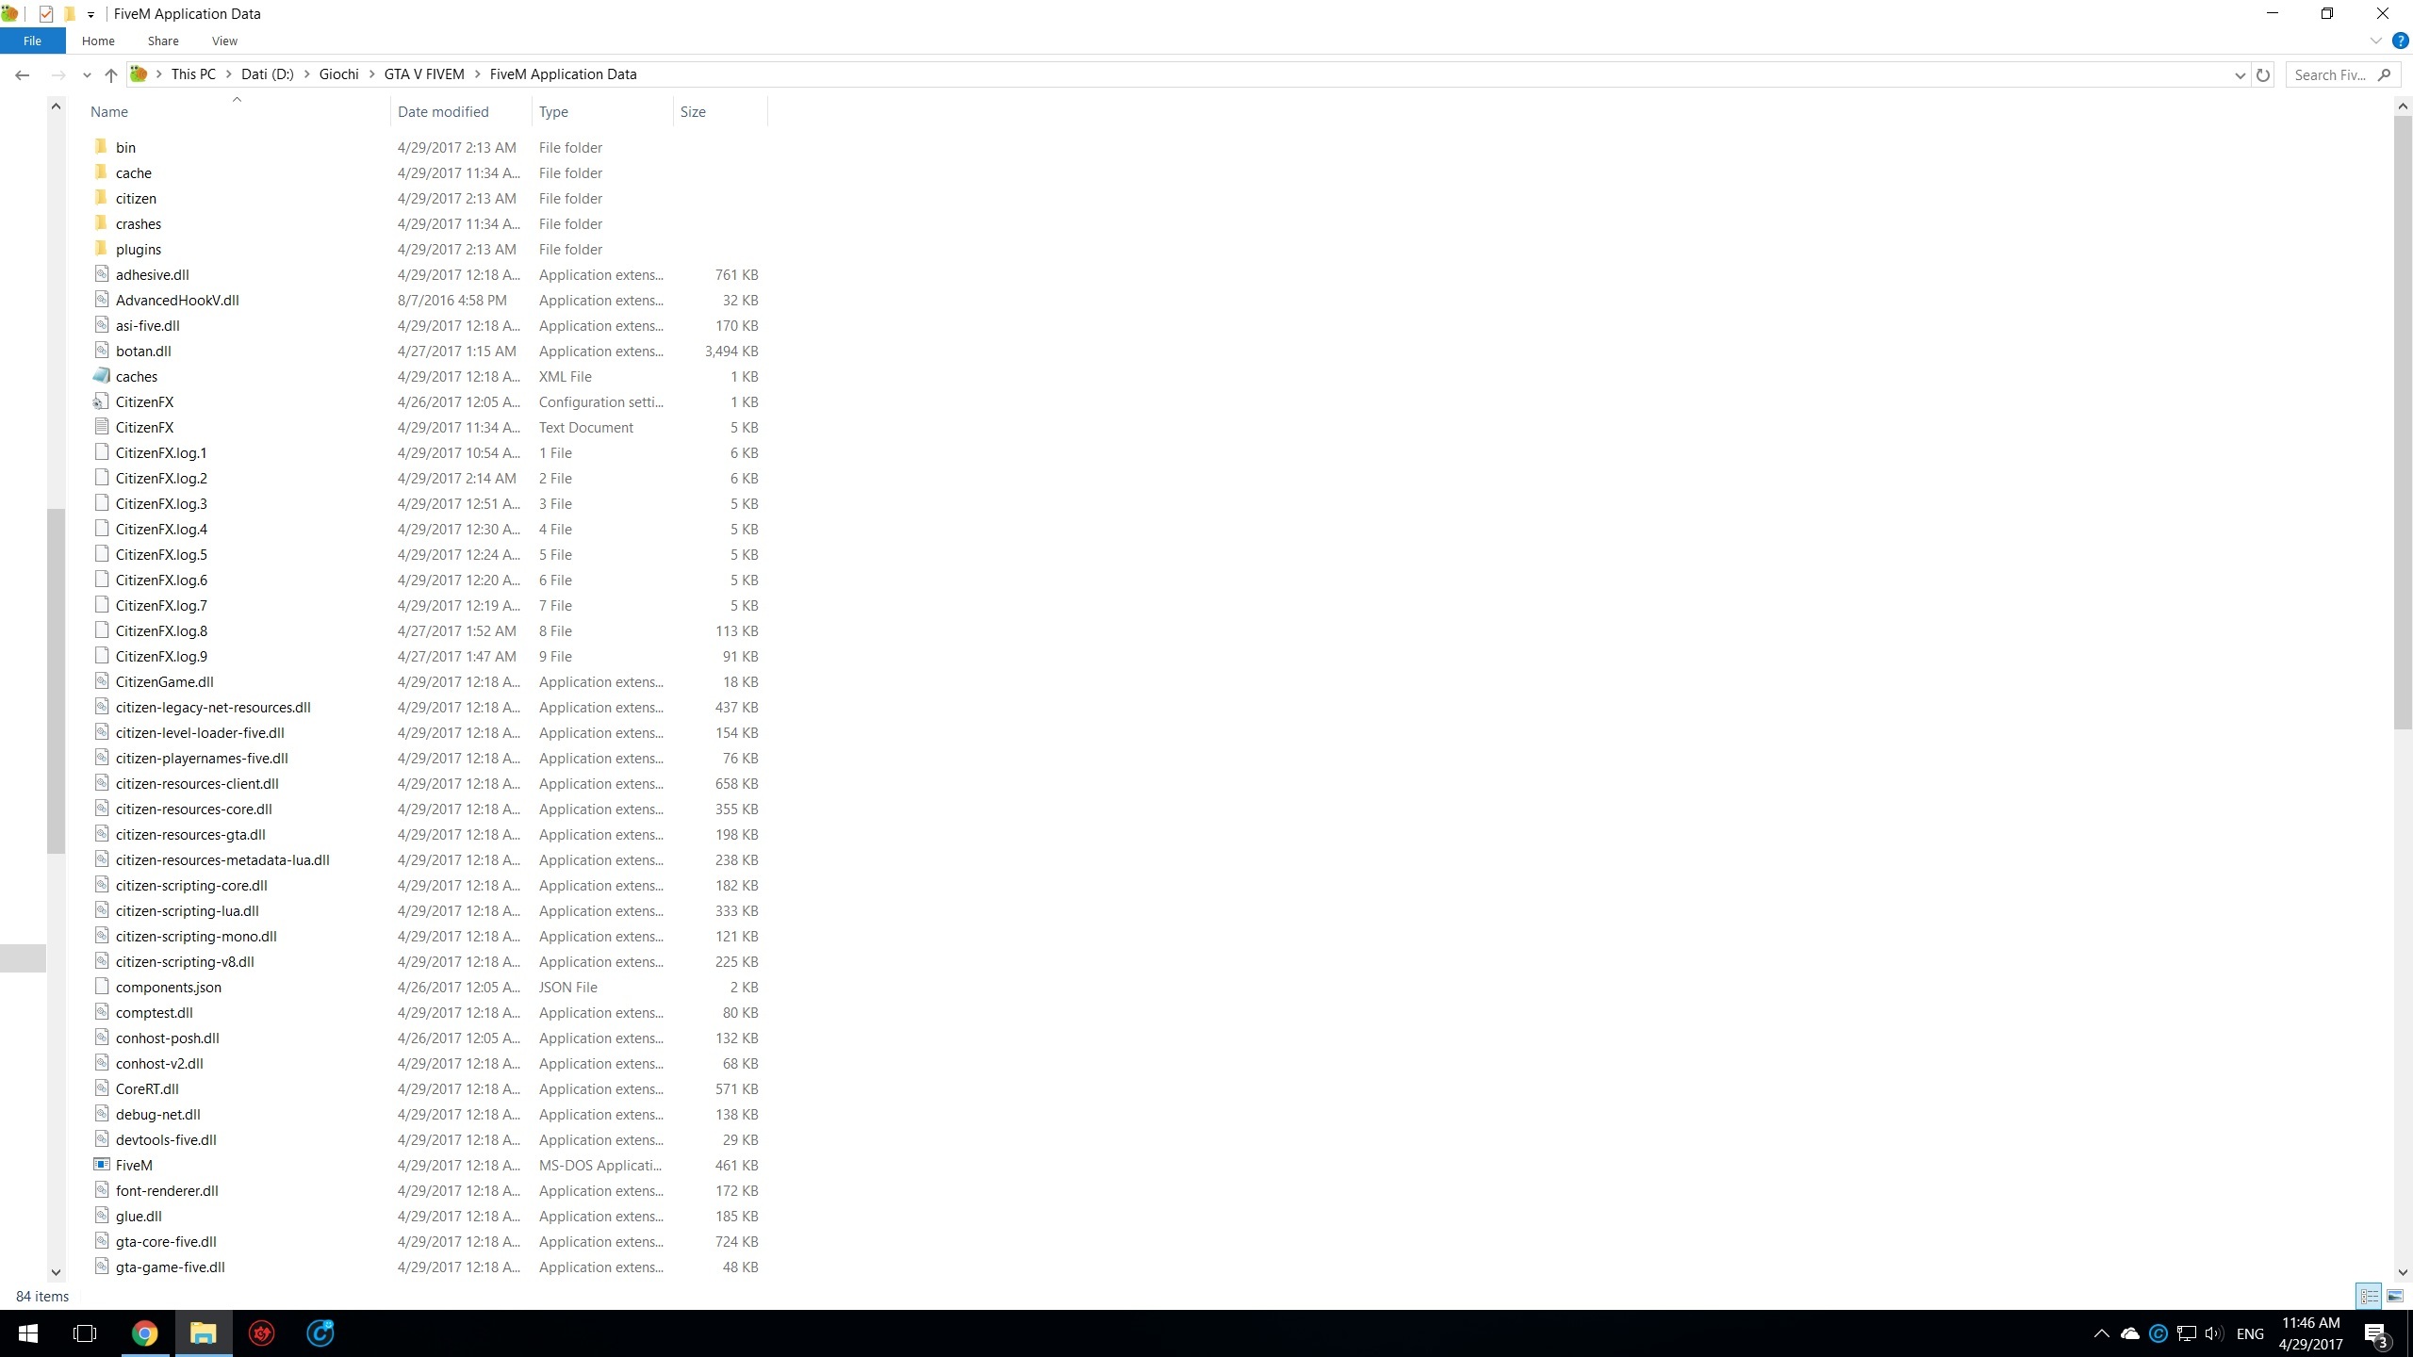Refresh the current folder view
The width and height of the screenshot is (2413, 1357).
(2263, 74)
